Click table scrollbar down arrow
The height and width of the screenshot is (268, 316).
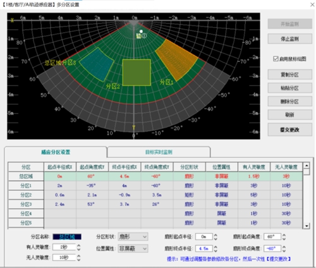[307, 226]
